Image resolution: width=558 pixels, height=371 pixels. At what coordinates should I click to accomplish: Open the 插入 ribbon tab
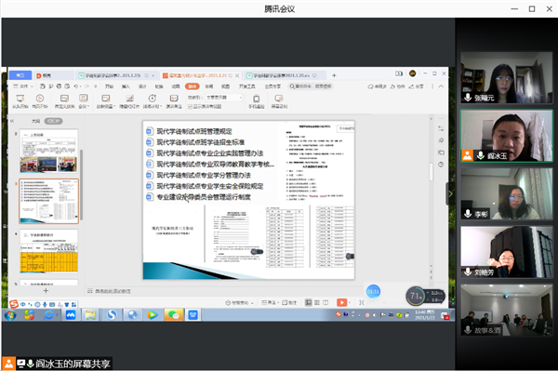126,86
